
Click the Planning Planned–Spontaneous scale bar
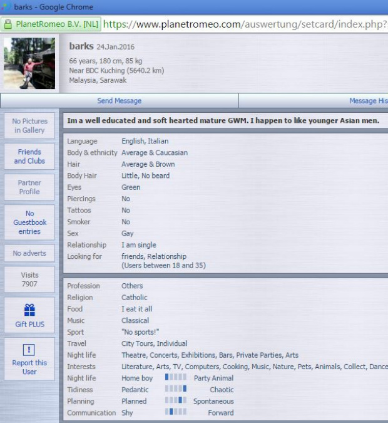click(176, 400)
